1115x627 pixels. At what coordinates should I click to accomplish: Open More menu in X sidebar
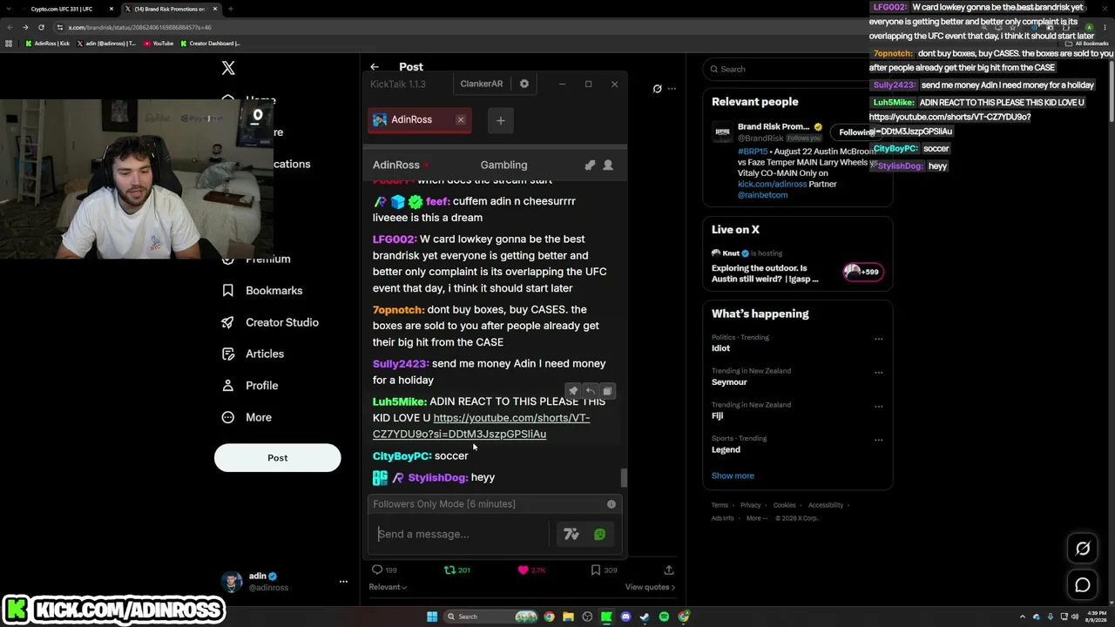click(247, 417)
